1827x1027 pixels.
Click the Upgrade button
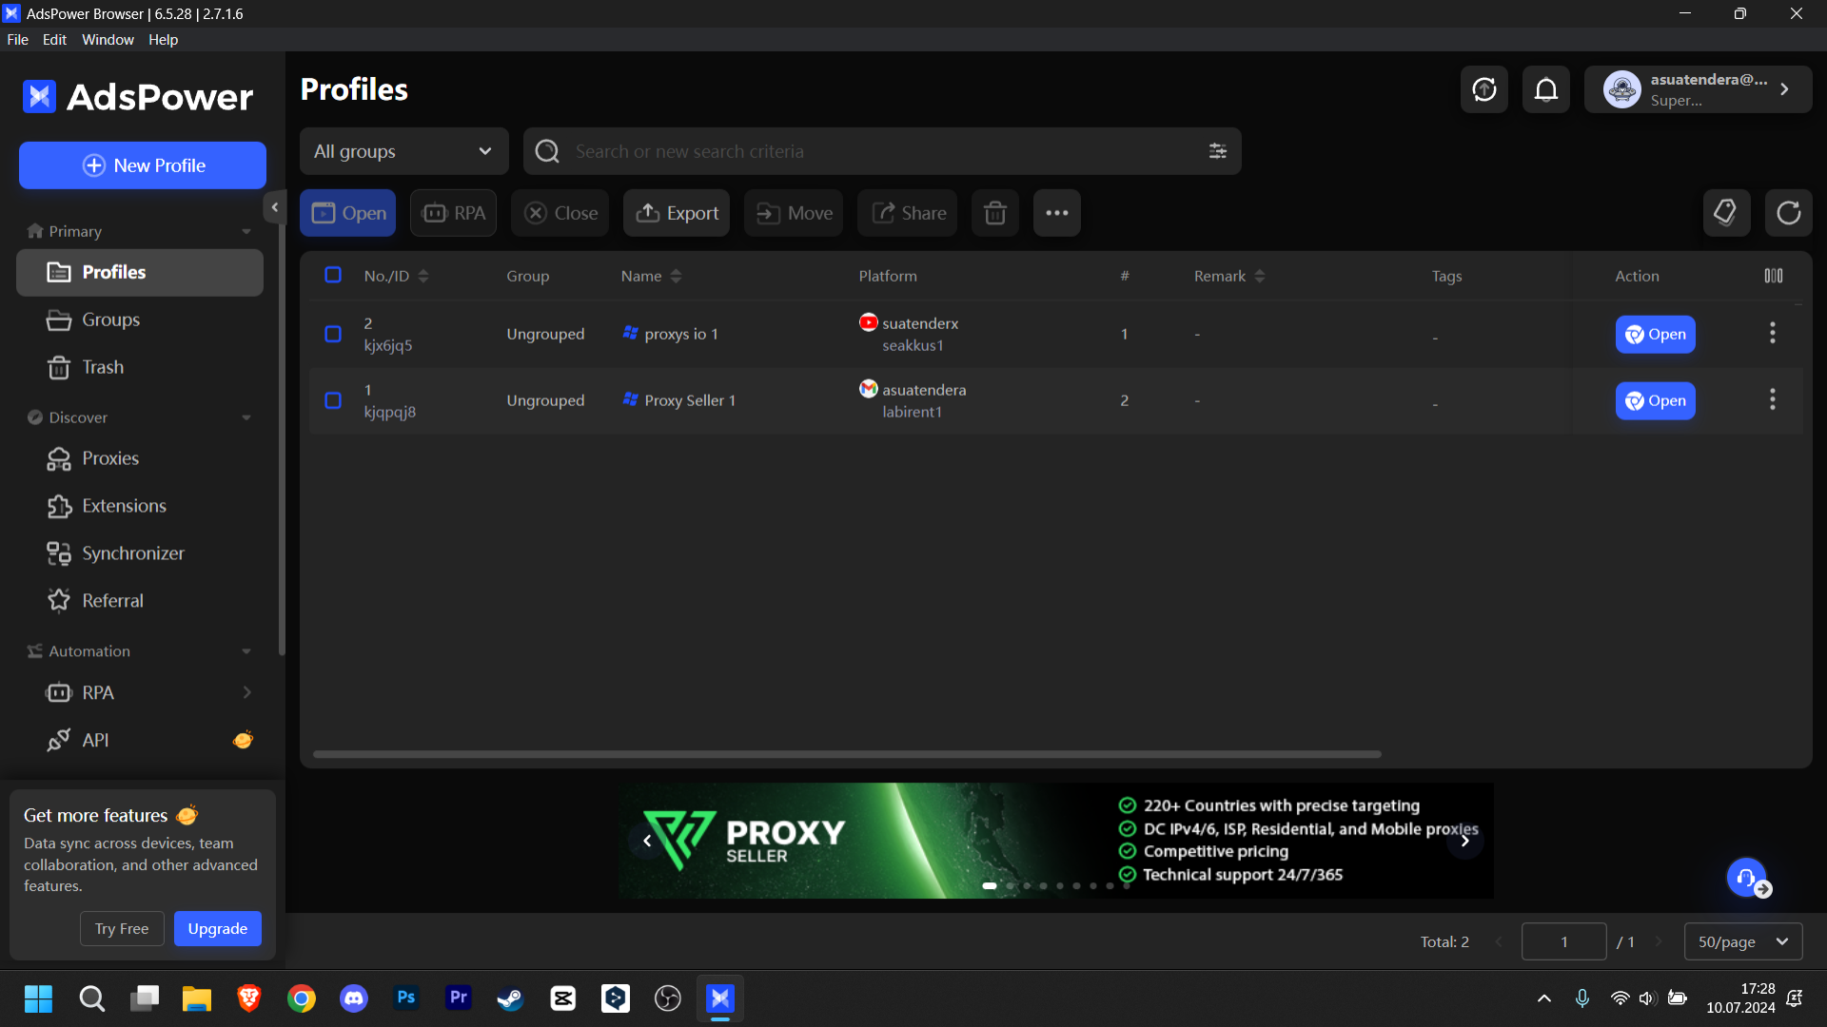218,928
